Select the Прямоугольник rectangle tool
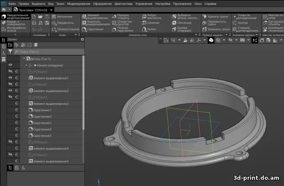This screenshot has width=284, height=186. [66, 29]
